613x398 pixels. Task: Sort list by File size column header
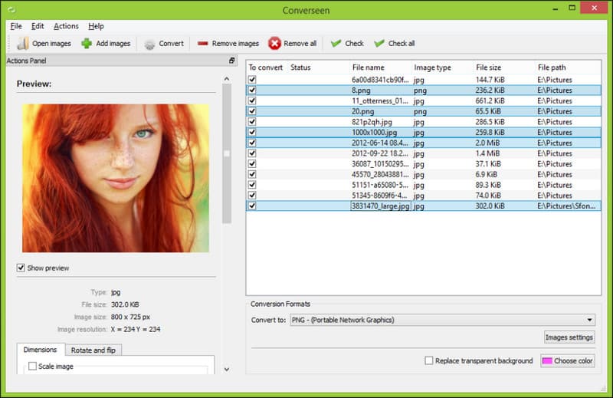[x=489, y=67]
